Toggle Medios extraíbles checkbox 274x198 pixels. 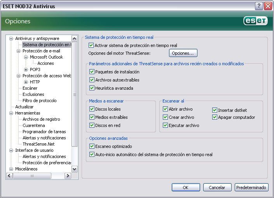tap(92, 117)
